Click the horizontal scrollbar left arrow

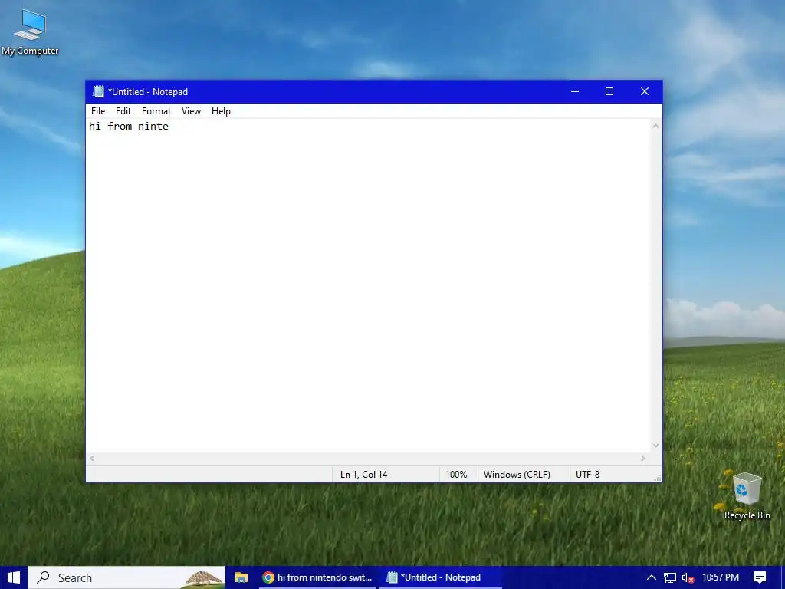pyautogui.click(x=92, y=459)
